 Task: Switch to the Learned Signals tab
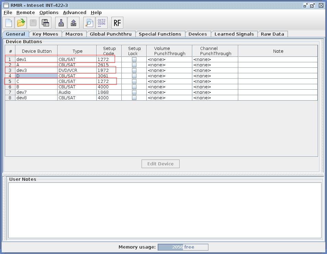pos(234,34)
